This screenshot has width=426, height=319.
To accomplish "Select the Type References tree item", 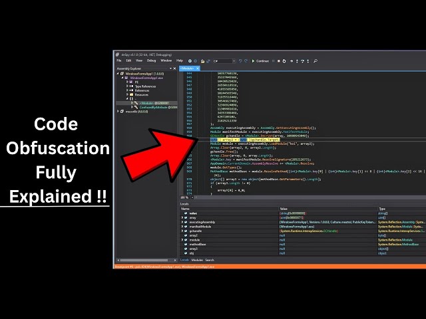I will click(x=145, y=86).
